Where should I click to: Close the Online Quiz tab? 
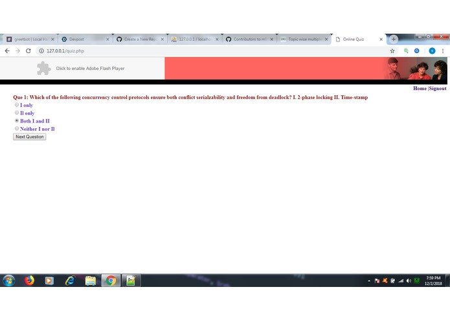pyautogui.click(x=381, y=40)
